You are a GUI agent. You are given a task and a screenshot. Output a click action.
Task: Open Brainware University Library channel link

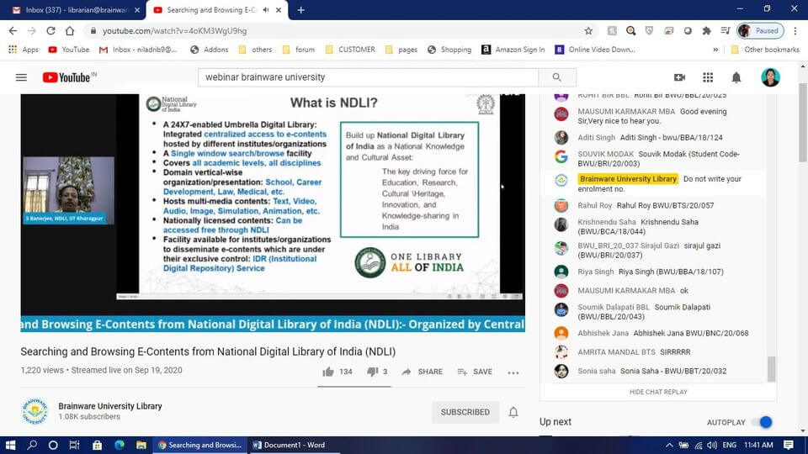pos(109,406)
